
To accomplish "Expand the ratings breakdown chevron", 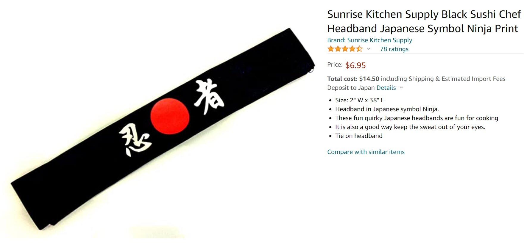I will coord(368,49).
